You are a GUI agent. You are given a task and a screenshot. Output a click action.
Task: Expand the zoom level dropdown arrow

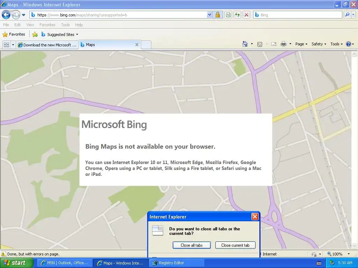[349, 254]
